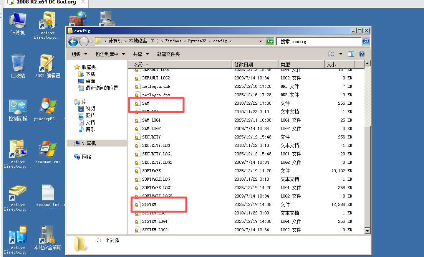
Task: Select the SOFTWARE.LOG1 file row
Action: [243, 188]
